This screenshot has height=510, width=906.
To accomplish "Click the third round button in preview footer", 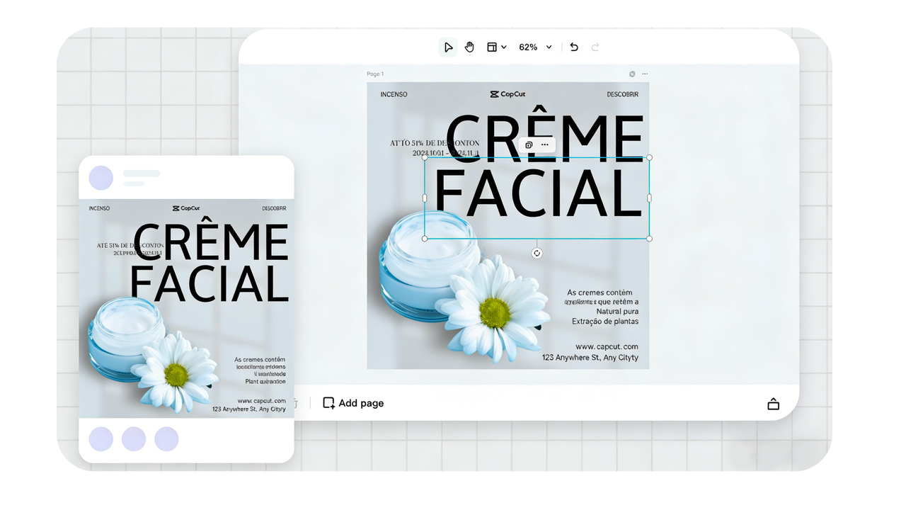I will click(x=166, y=439).
